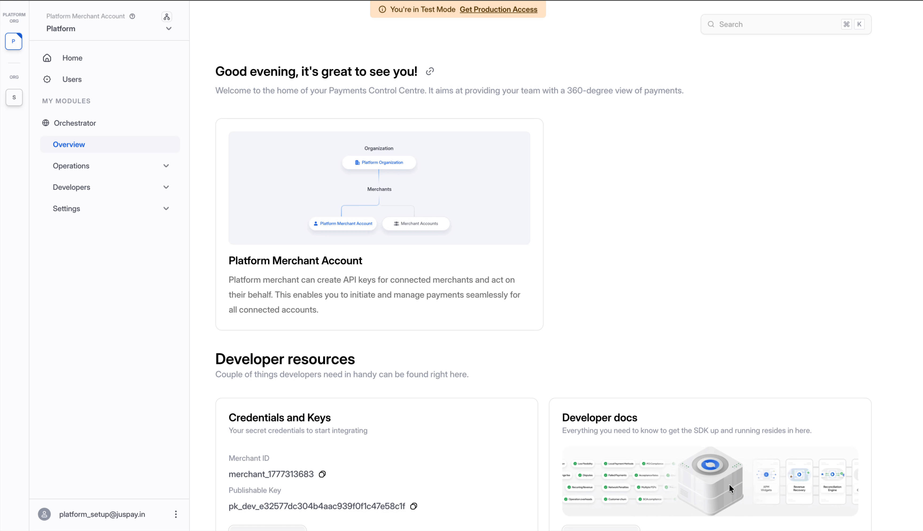Click platform_setup@juspay.in email

102,514
